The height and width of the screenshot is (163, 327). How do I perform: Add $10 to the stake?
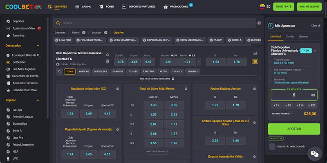tap(300, 106)
